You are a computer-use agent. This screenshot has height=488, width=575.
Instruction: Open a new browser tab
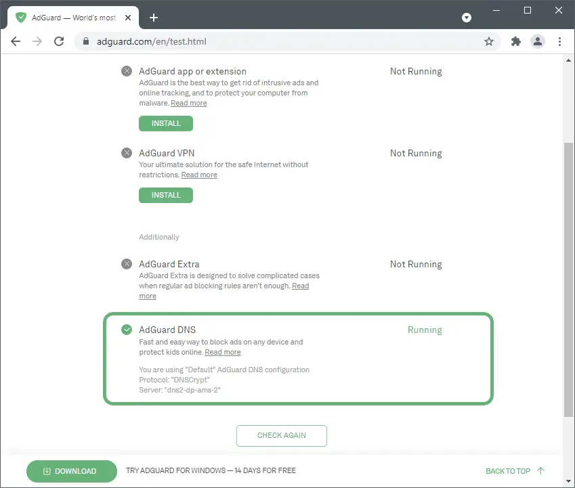[154, 18]
